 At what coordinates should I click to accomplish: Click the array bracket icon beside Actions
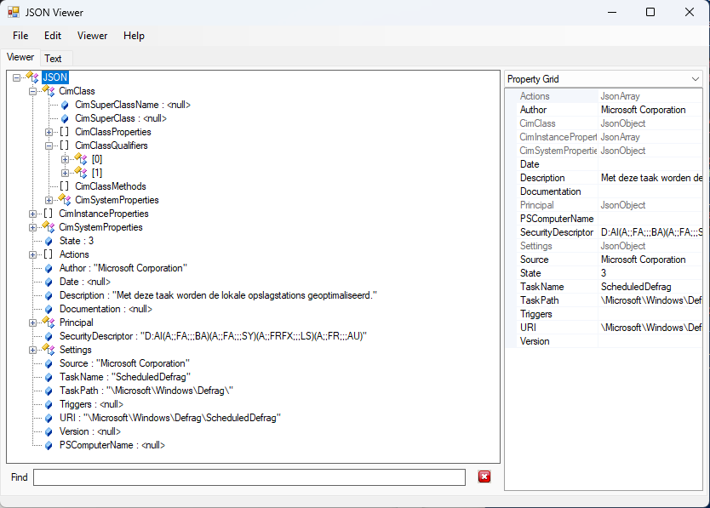point(49,254)
